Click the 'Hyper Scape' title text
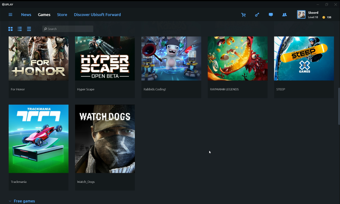This screenshot has width=340, height=204. (x=86, y=89)
